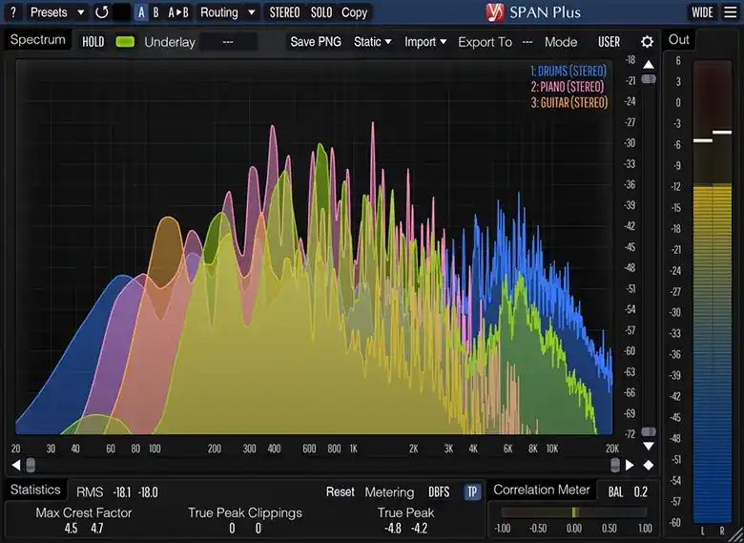Screen dimensions: 744x543
Task: Click the diamond zoom reset icon
Action: (x=649, y=465)
